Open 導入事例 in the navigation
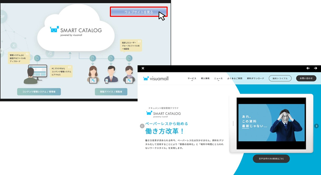The image size is (321, 175). click(205, 78)
